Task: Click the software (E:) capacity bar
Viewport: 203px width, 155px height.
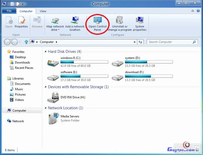Action: [84, 76]
